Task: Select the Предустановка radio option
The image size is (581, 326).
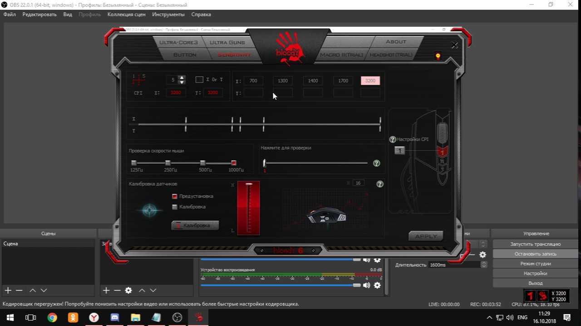Action: [175, 197]
